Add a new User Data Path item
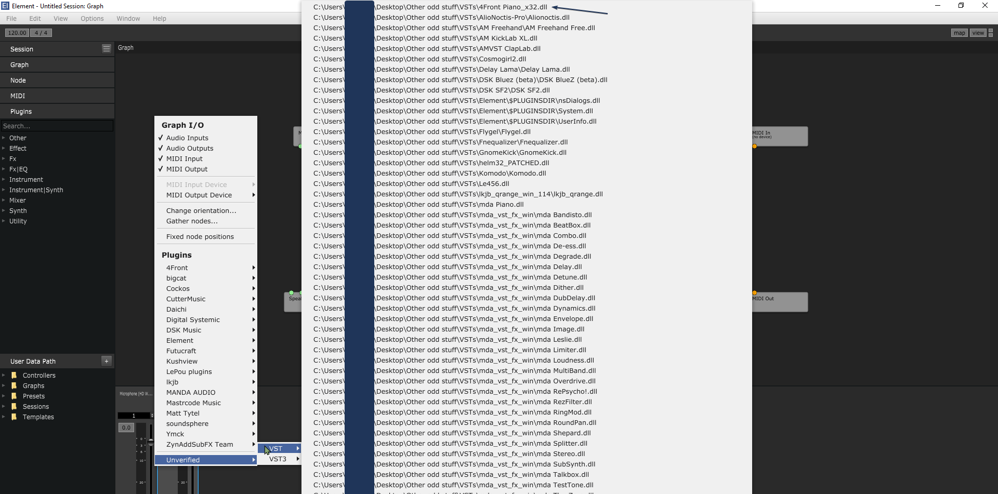Image resolution: width=998 pixels, height=494 pixels. point(107,361)
